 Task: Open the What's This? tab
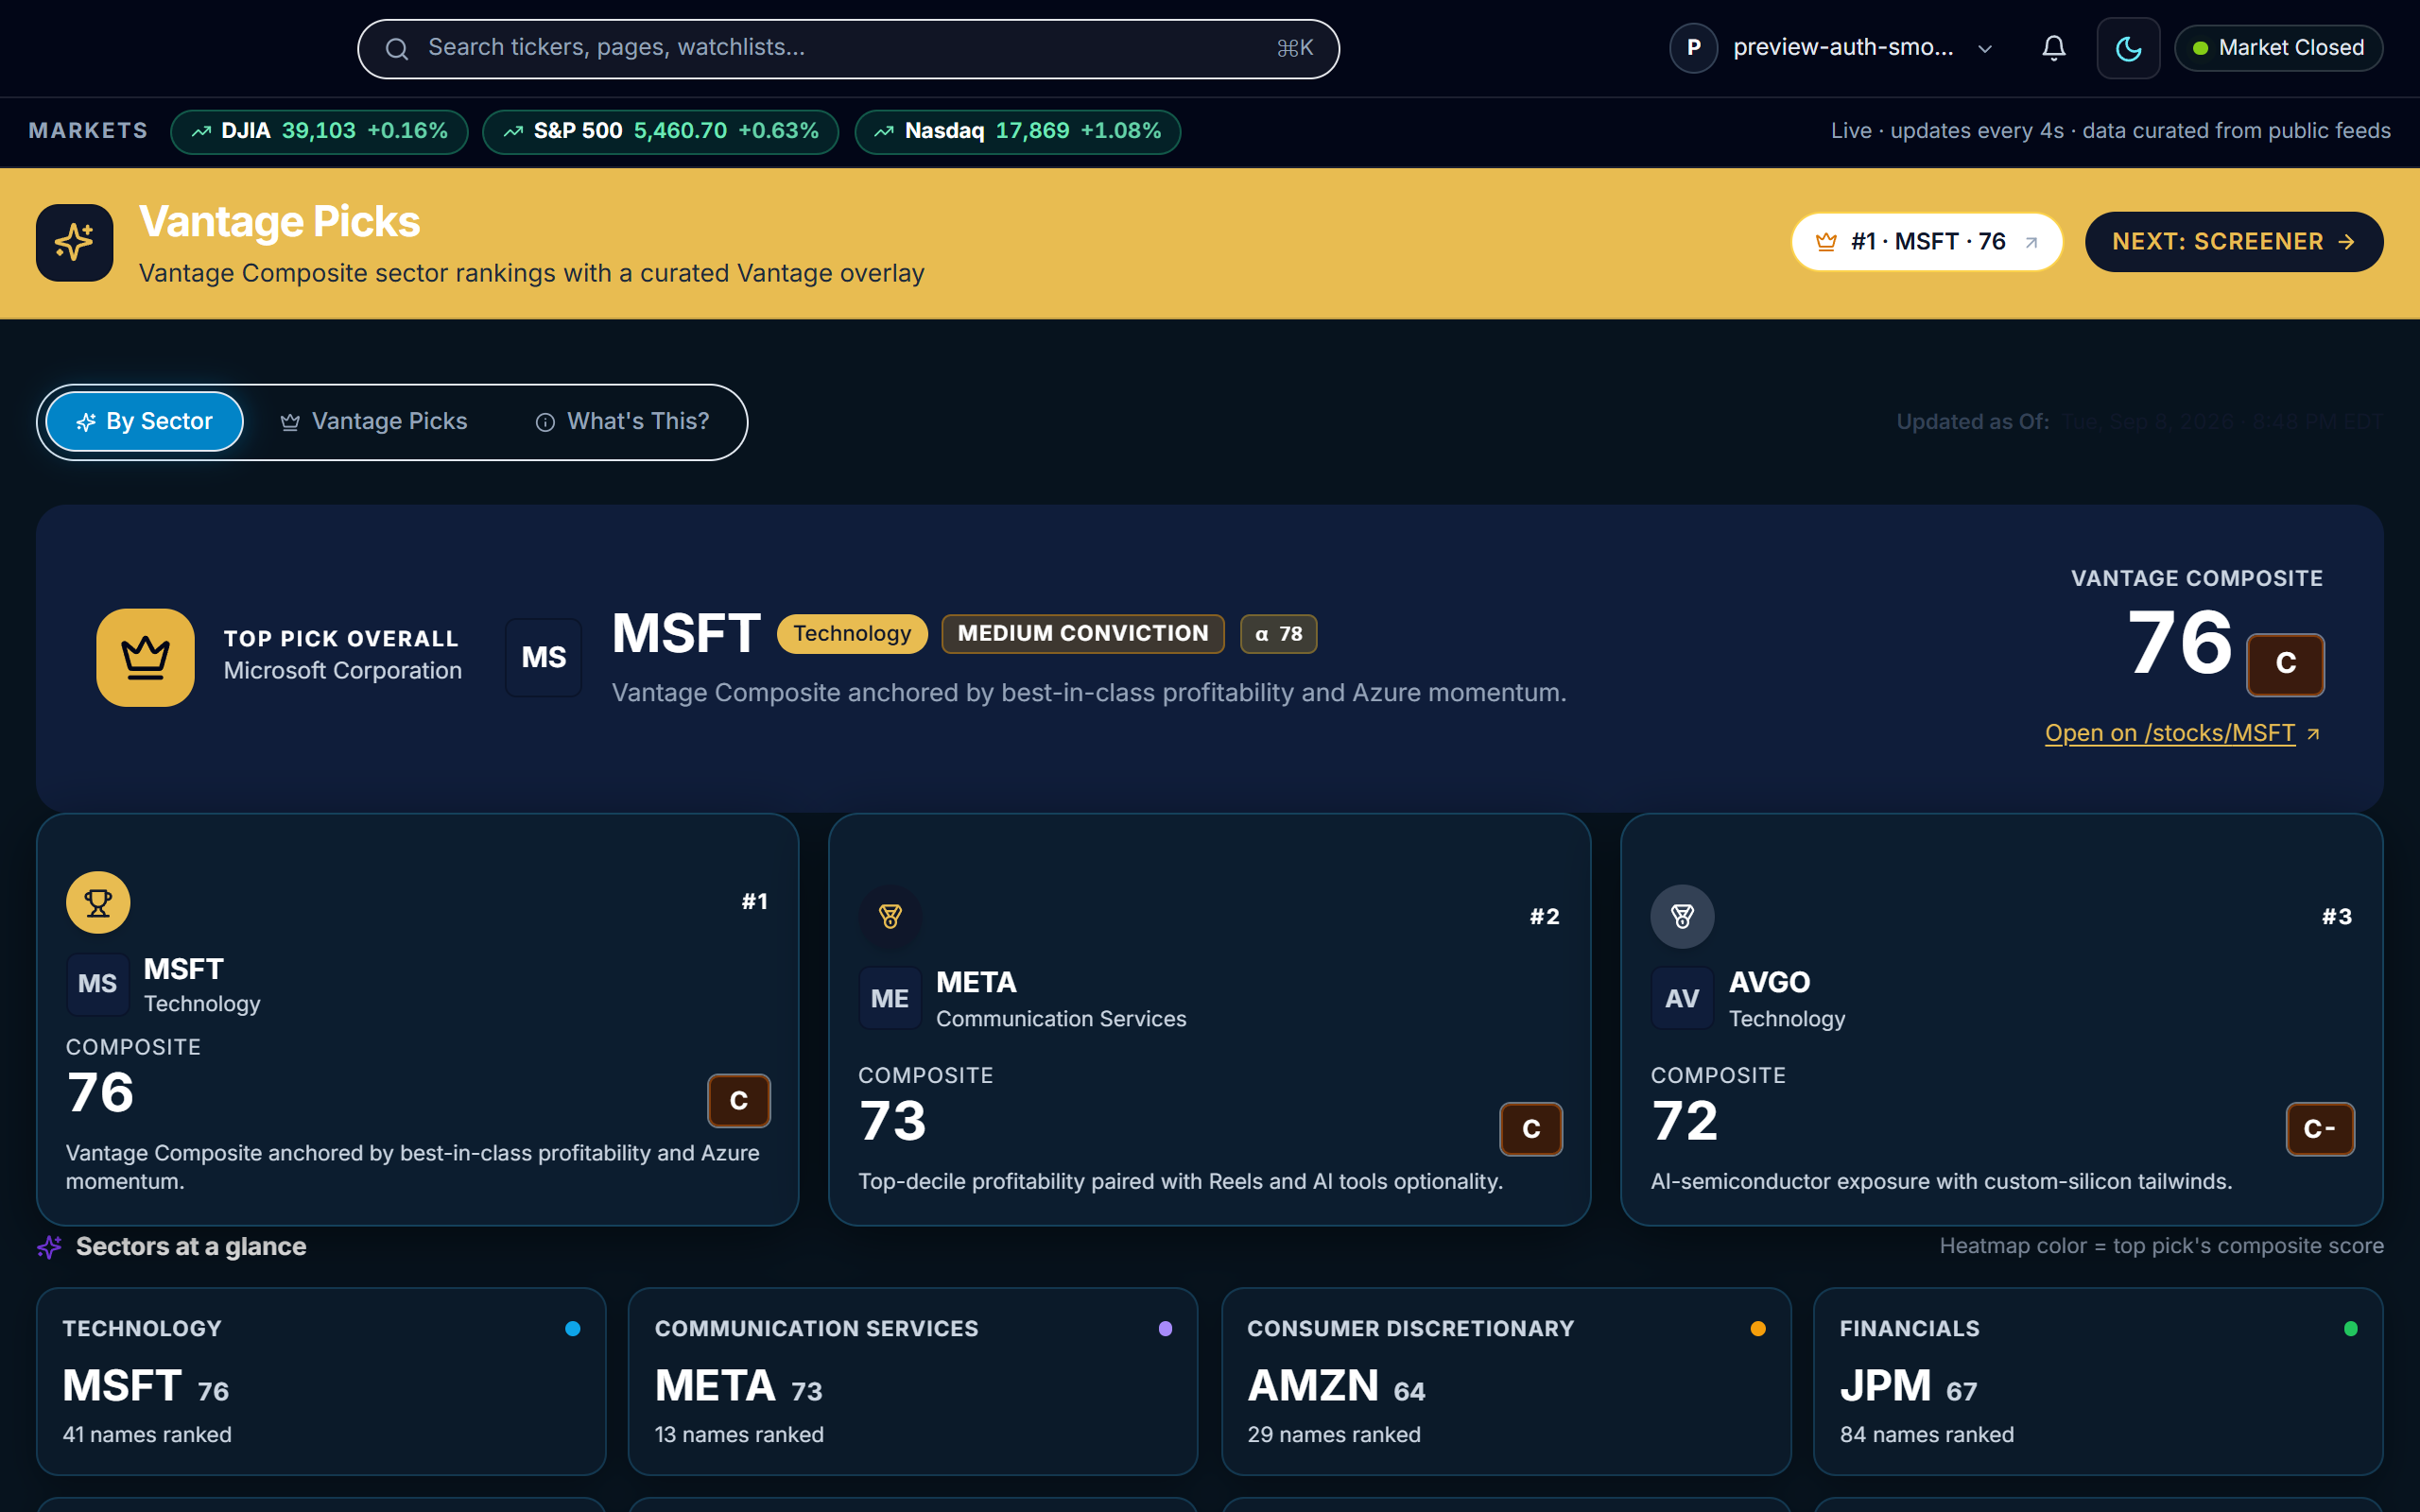coord(622,422)
